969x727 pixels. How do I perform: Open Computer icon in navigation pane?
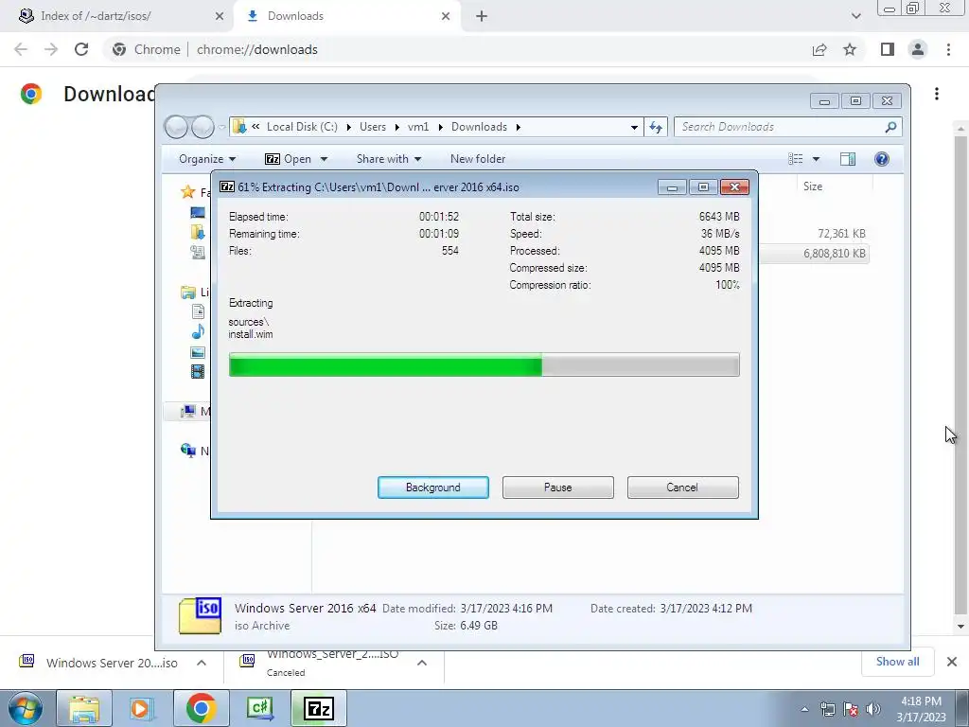[x=188, y=411]
